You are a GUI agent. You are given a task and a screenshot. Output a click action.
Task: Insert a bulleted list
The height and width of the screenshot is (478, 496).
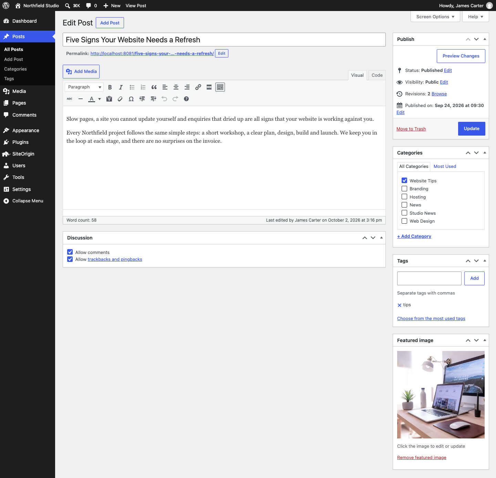click(x=132, y=87)
